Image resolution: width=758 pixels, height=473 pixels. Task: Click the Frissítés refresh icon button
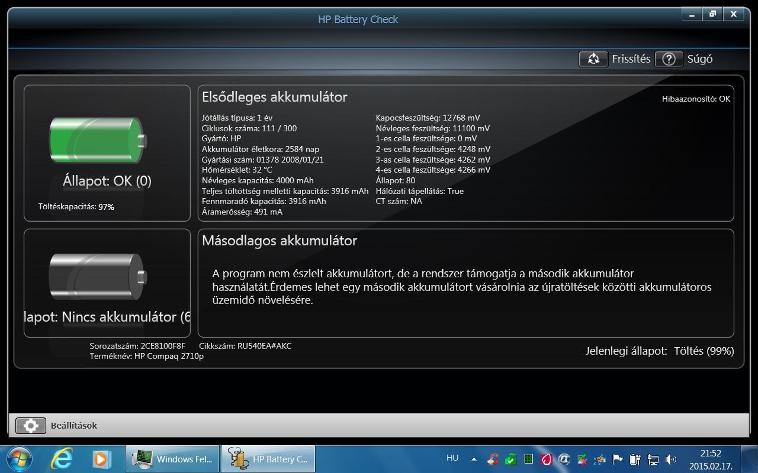point(593,59)
